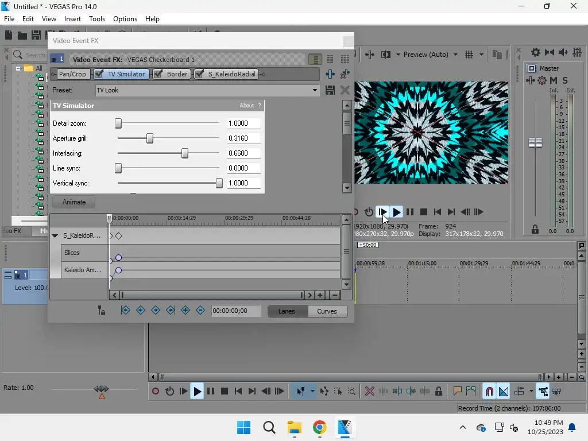Switch to Curves view in keyframe panel

327,311
